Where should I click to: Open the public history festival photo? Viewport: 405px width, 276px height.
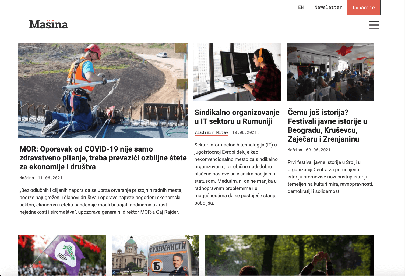tap(330, 72)
